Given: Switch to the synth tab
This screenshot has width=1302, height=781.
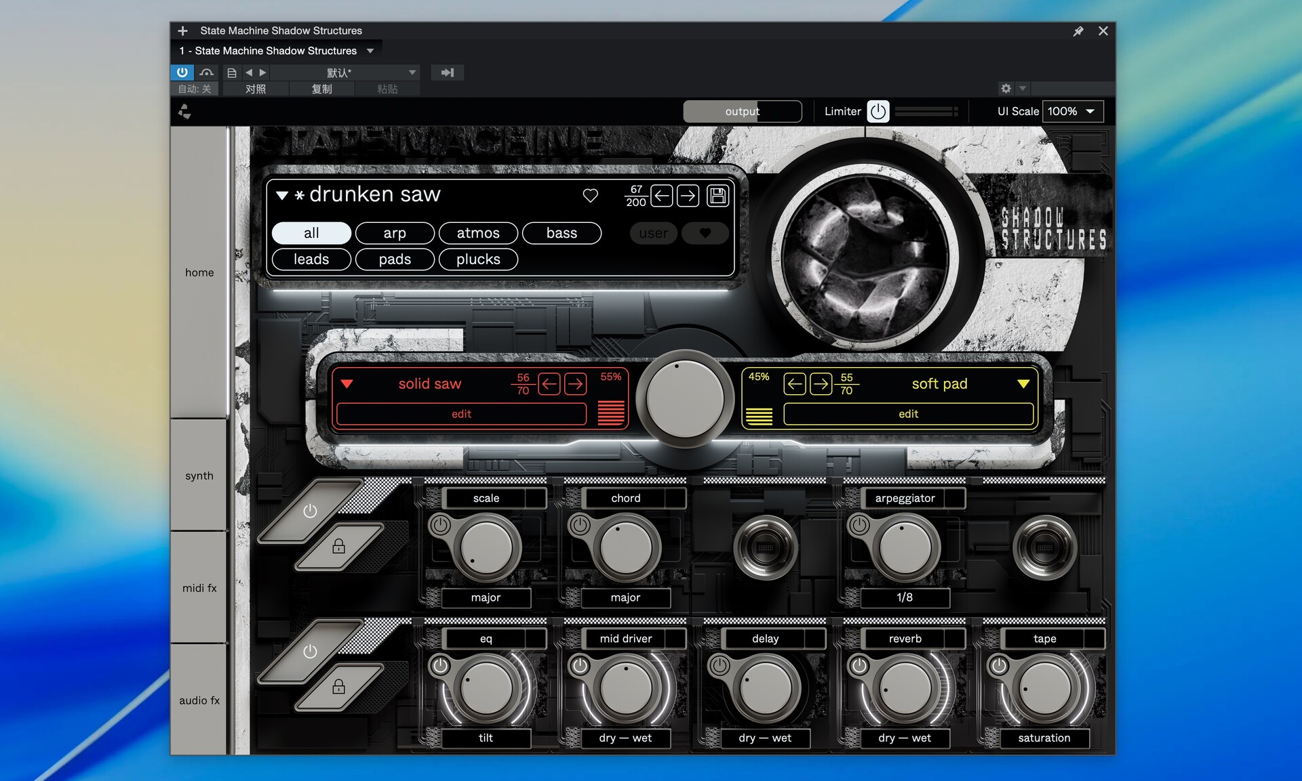Looking at the screenshot, I should point(199,476).
